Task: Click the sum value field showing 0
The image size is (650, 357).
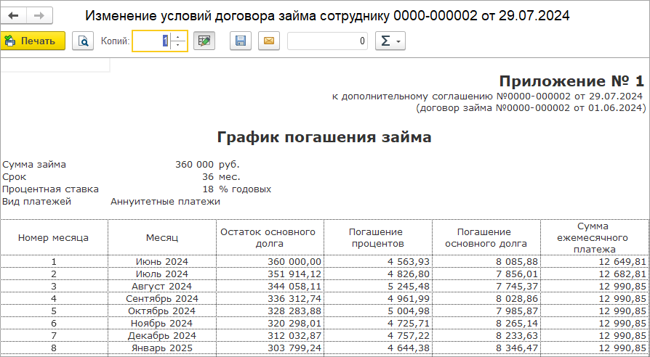Action: [327, 41]
